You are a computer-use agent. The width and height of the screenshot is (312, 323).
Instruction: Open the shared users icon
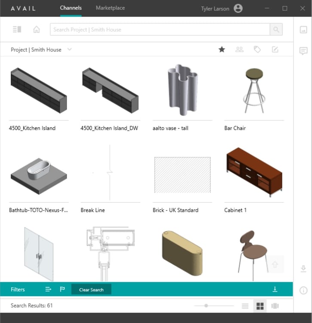click(x=239, y=50)
